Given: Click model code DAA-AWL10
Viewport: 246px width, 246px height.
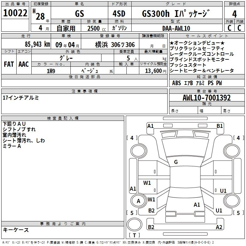Looking at the screenshot, I should coord(176,28).
